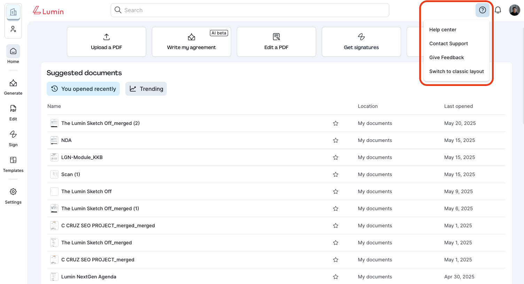The image size is (524, 284).
Task: Click the Location column header
Action: (x=368, y=106)
